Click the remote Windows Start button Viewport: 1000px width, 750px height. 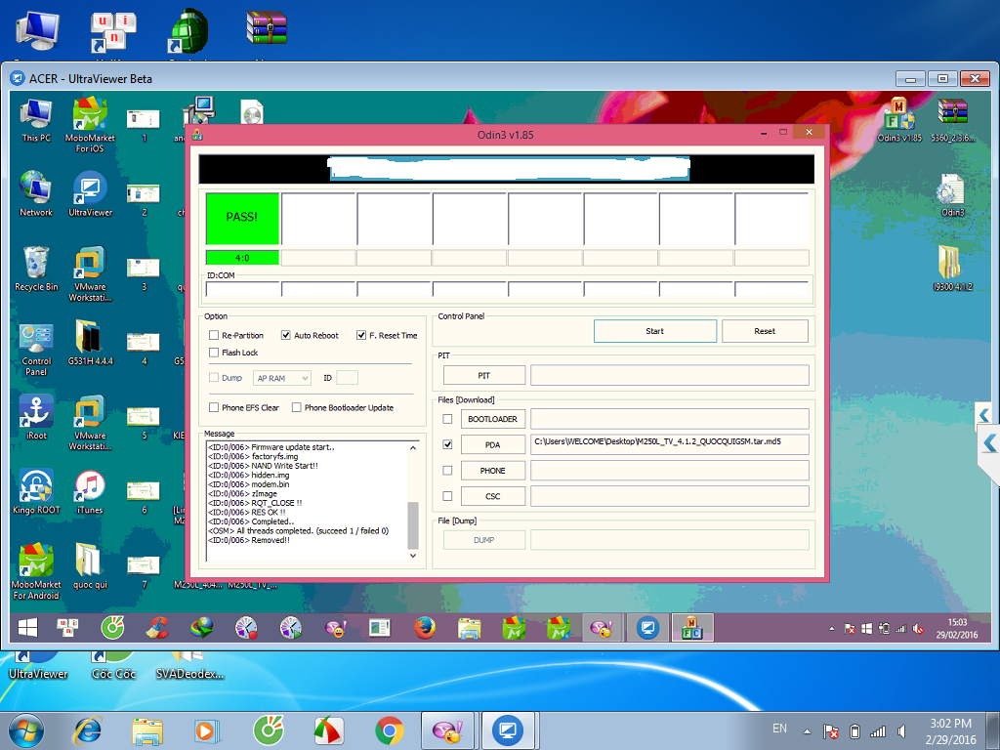pyautogui.click(x=27, y=628)
